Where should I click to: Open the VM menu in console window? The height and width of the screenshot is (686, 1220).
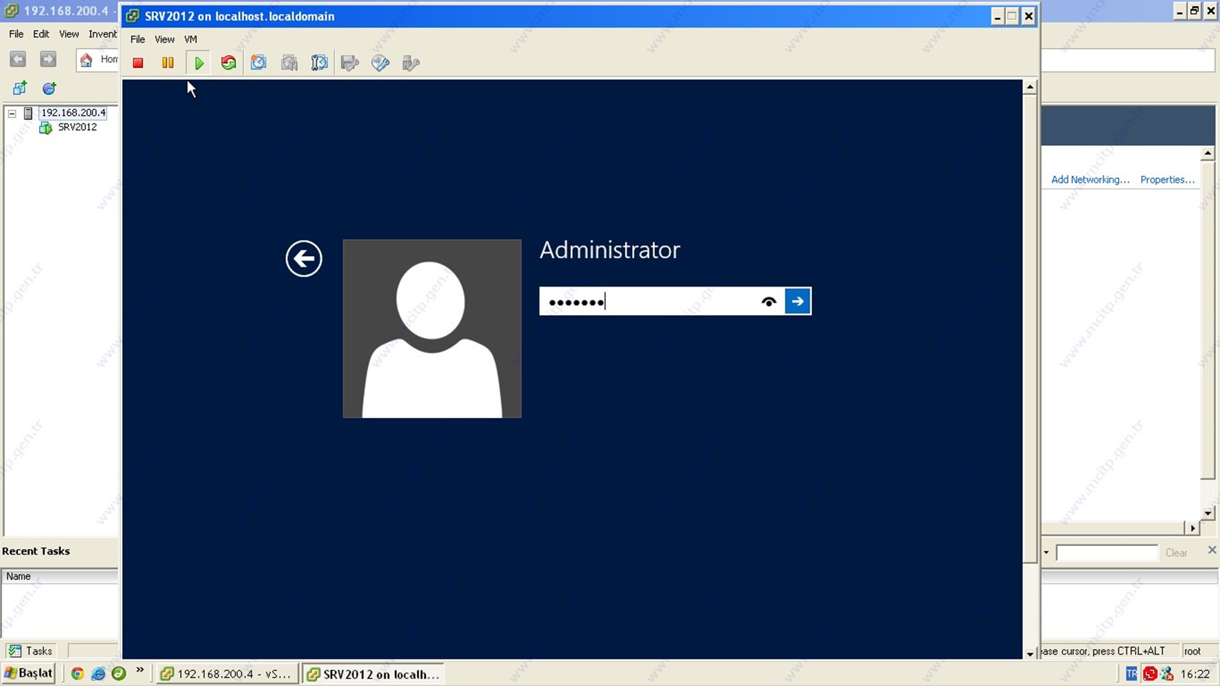click(191, 39)
